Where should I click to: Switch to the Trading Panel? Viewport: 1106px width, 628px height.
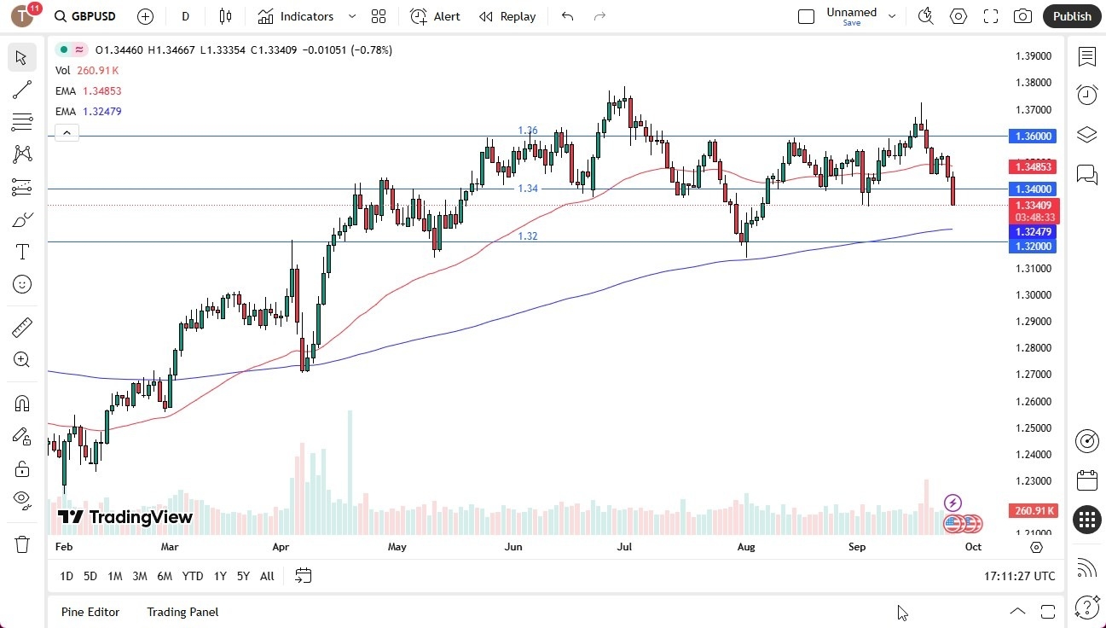pos(182,612)
